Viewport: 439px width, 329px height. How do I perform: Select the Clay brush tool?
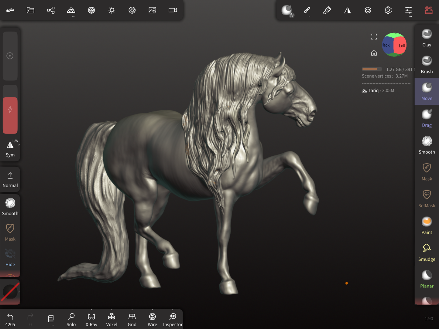tap(427, 38)
